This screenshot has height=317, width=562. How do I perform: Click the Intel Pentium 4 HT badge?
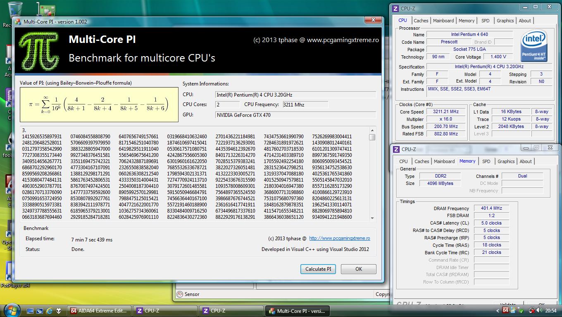tap(534, 45)
